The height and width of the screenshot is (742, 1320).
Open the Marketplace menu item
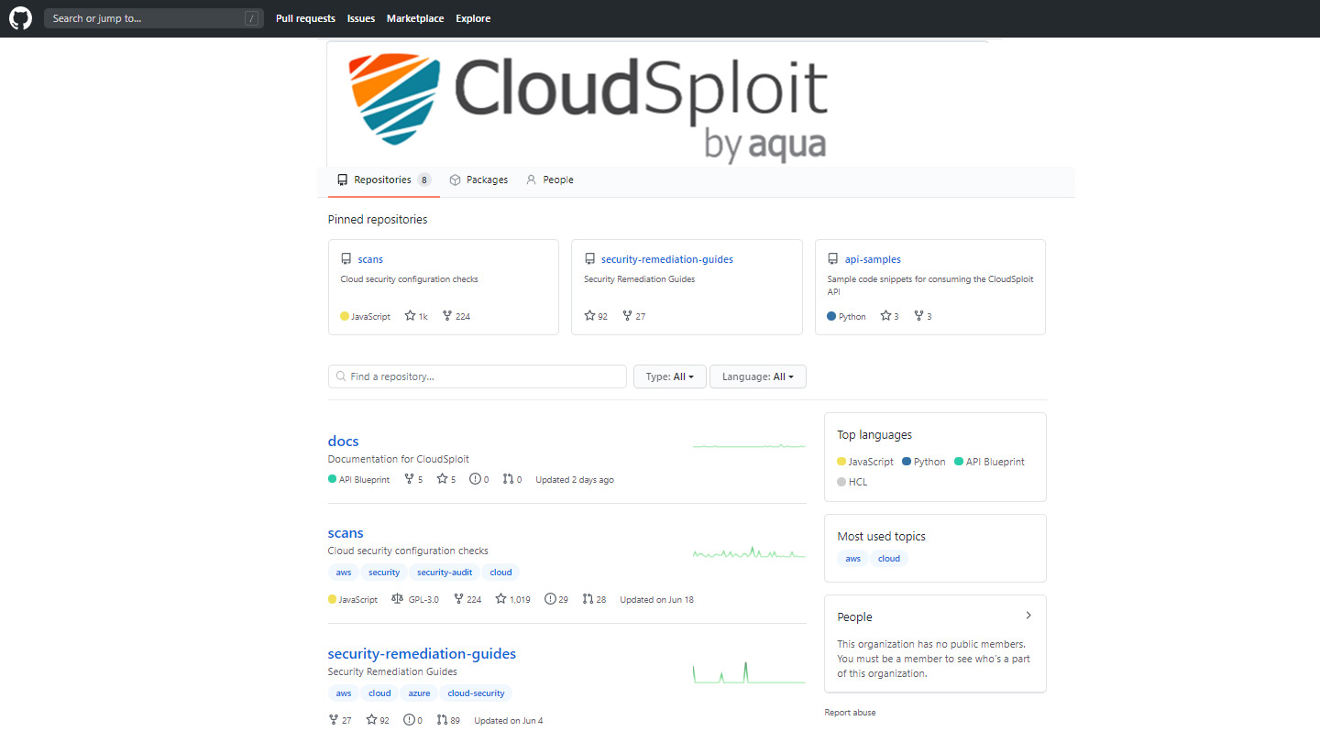click(414, 18)
